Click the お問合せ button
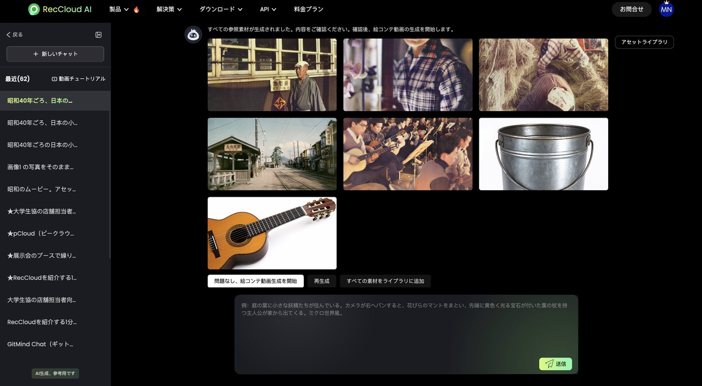Image resolution: width=702 pixels, height=386 pixels. point(631,10)
